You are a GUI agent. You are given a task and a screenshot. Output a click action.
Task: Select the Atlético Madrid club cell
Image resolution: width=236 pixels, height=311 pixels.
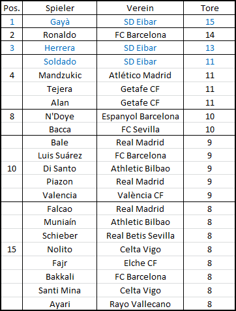[140, 76]
